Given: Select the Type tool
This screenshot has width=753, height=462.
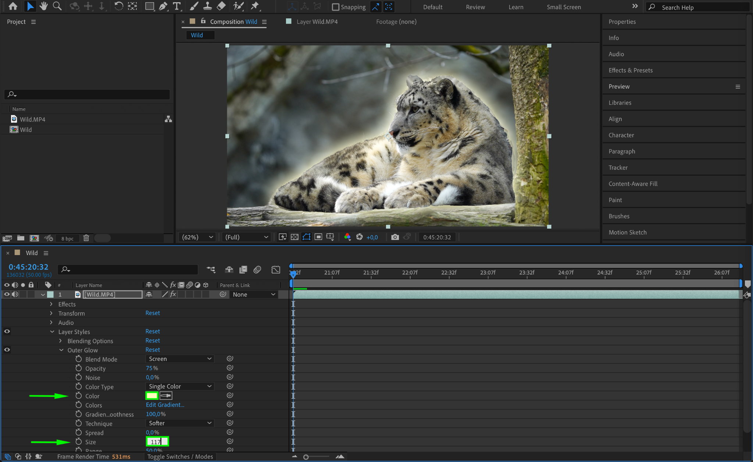Looking at the screenshot, I should [x=177, y=6].
